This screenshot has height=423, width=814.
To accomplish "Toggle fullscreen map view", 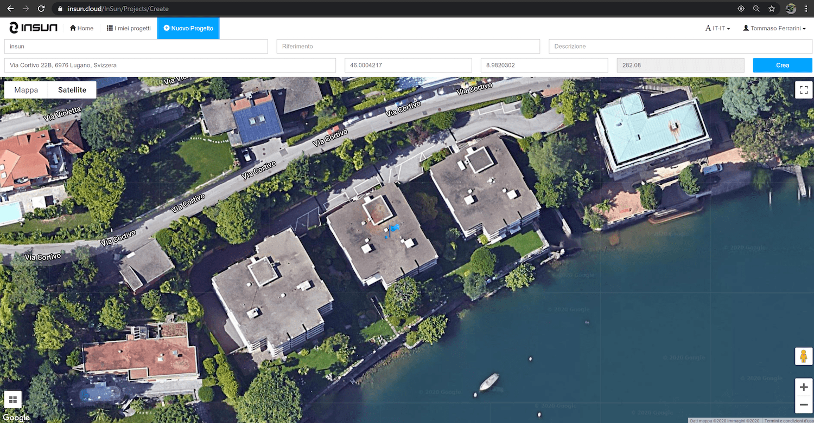I will point(804,90).
